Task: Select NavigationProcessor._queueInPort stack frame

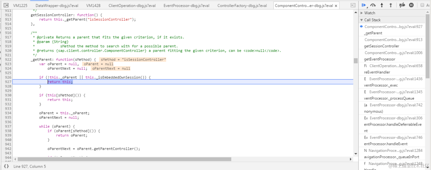Action: tap(392, 154)
